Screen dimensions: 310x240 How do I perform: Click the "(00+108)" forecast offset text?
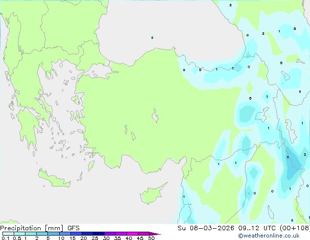pyautogui.click(x=295, y=228)
